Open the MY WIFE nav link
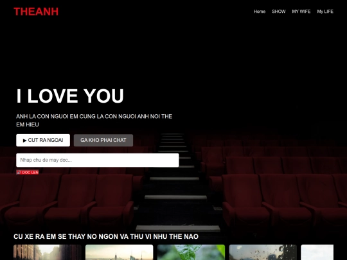Screen dimensions: 347x260 point(301,12)
